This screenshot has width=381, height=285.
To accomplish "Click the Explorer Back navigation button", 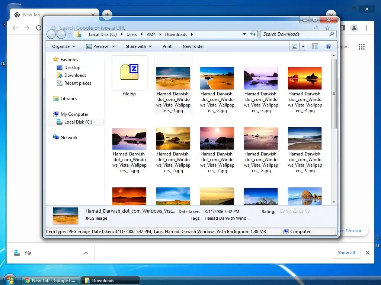I will coord(51,34).
